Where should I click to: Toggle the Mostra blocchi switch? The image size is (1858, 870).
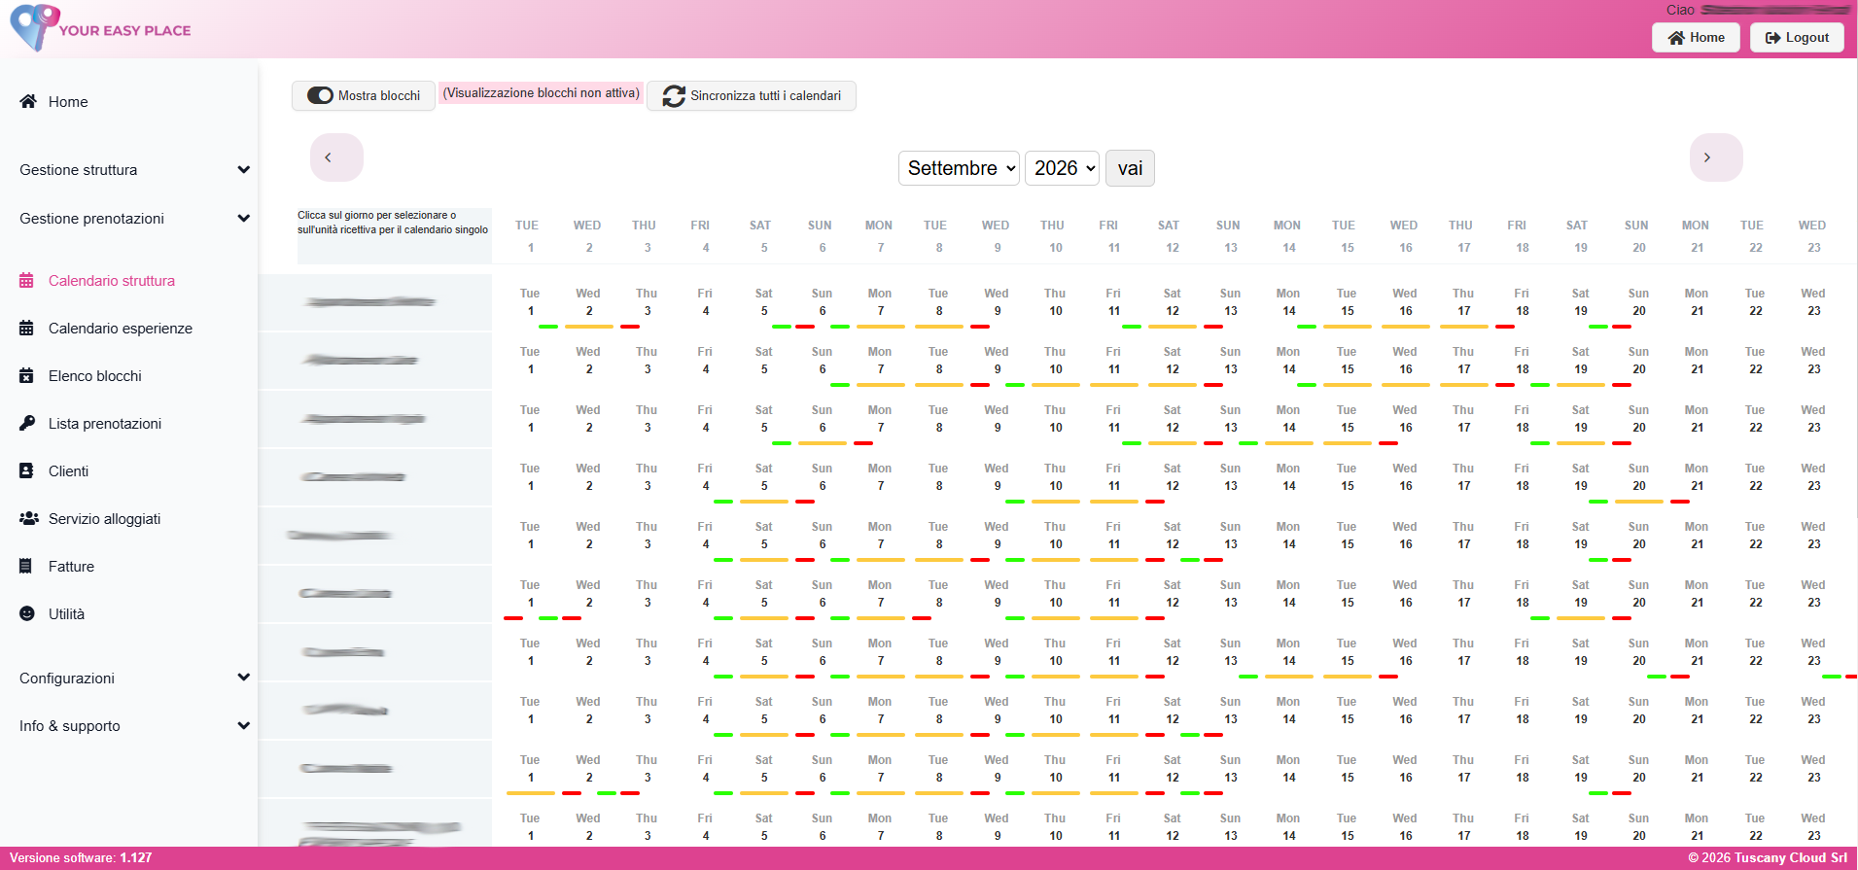pyautogui.click(x=320, y=95)
